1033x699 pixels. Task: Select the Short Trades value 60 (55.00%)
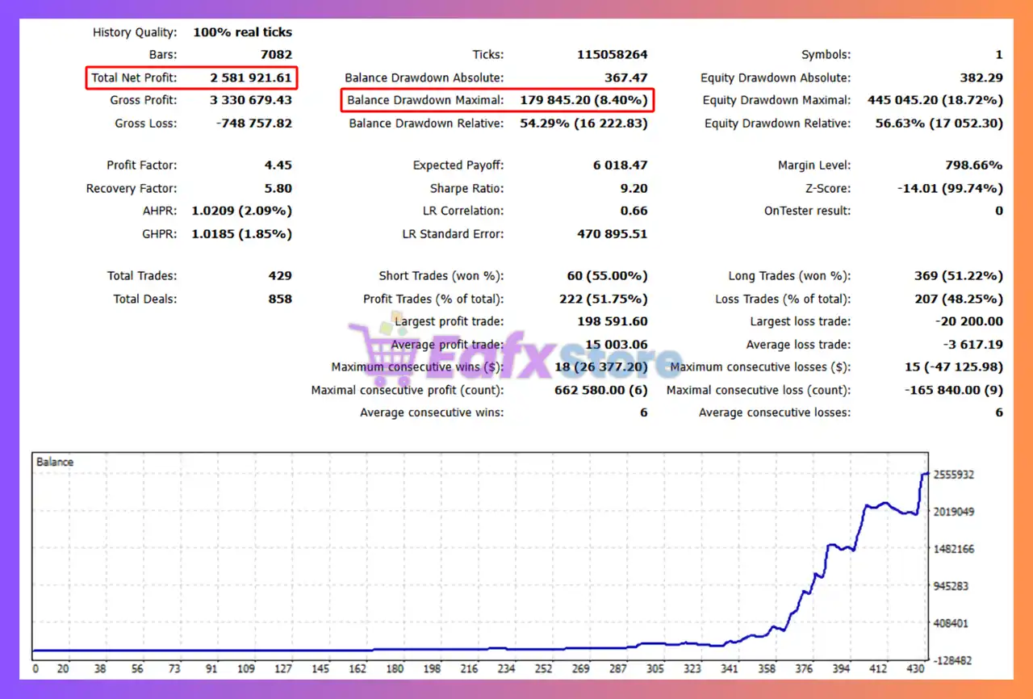(x=607, y=276)
